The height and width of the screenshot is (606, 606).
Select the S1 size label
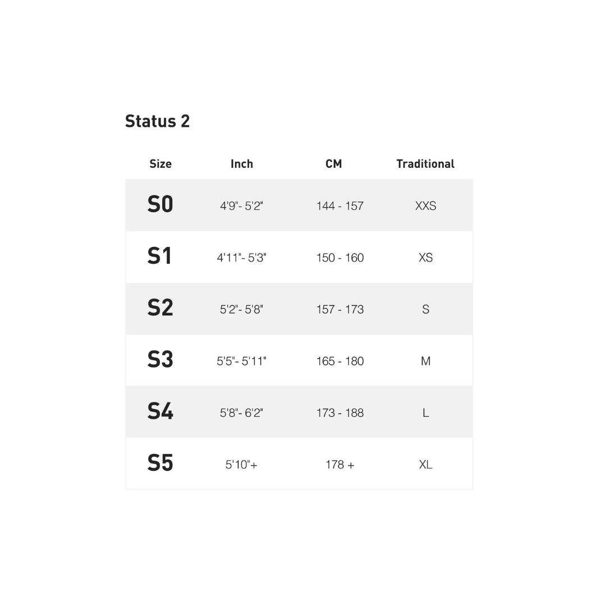point(159,256)
